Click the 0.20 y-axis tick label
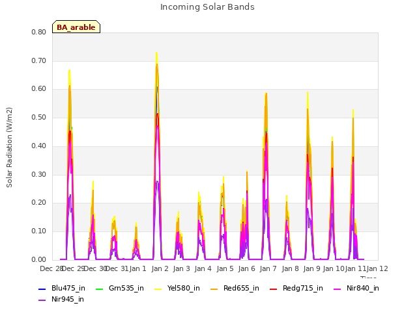Viewport: 417px width, 312px height. click(x=39, y=203)
